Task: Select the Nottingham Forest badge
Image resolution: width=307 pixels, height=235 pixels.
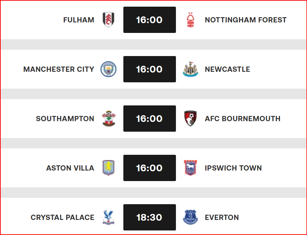Action: (x=190, y=20)
